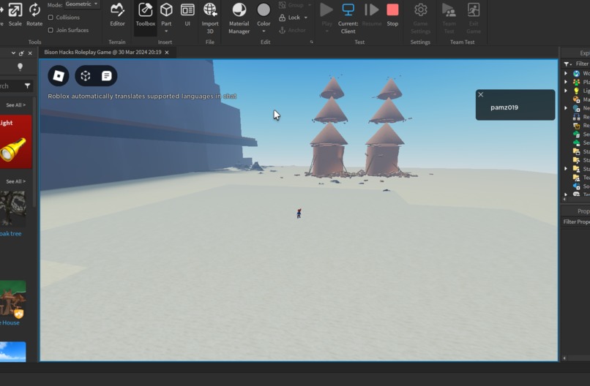Image resolution: width=590 pixels, height=386 pixels.
Task: Open the Play dropdown arrow
Action: (326, 31)
